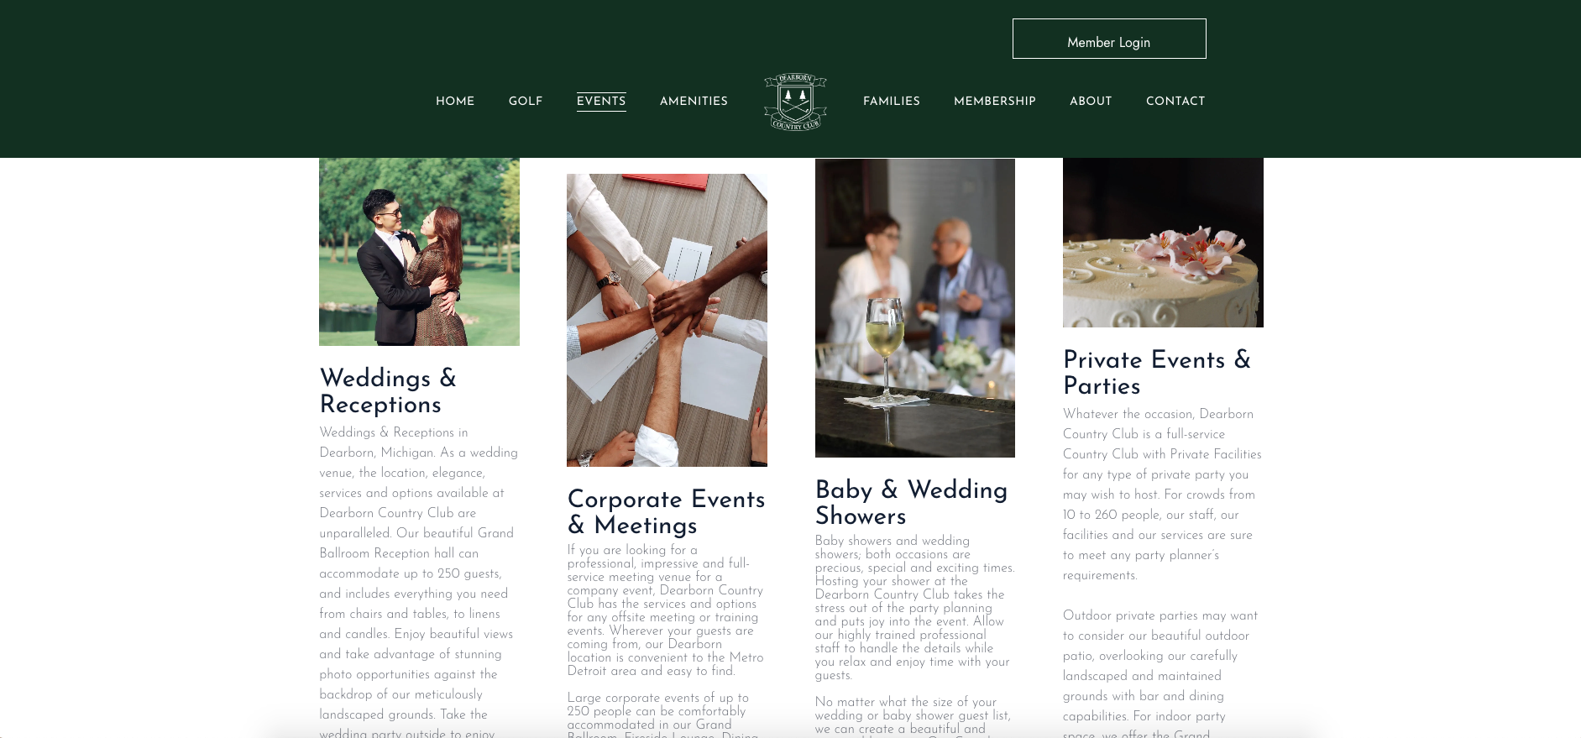
Task: Click the wine glass shower photo
Action: 915,308
